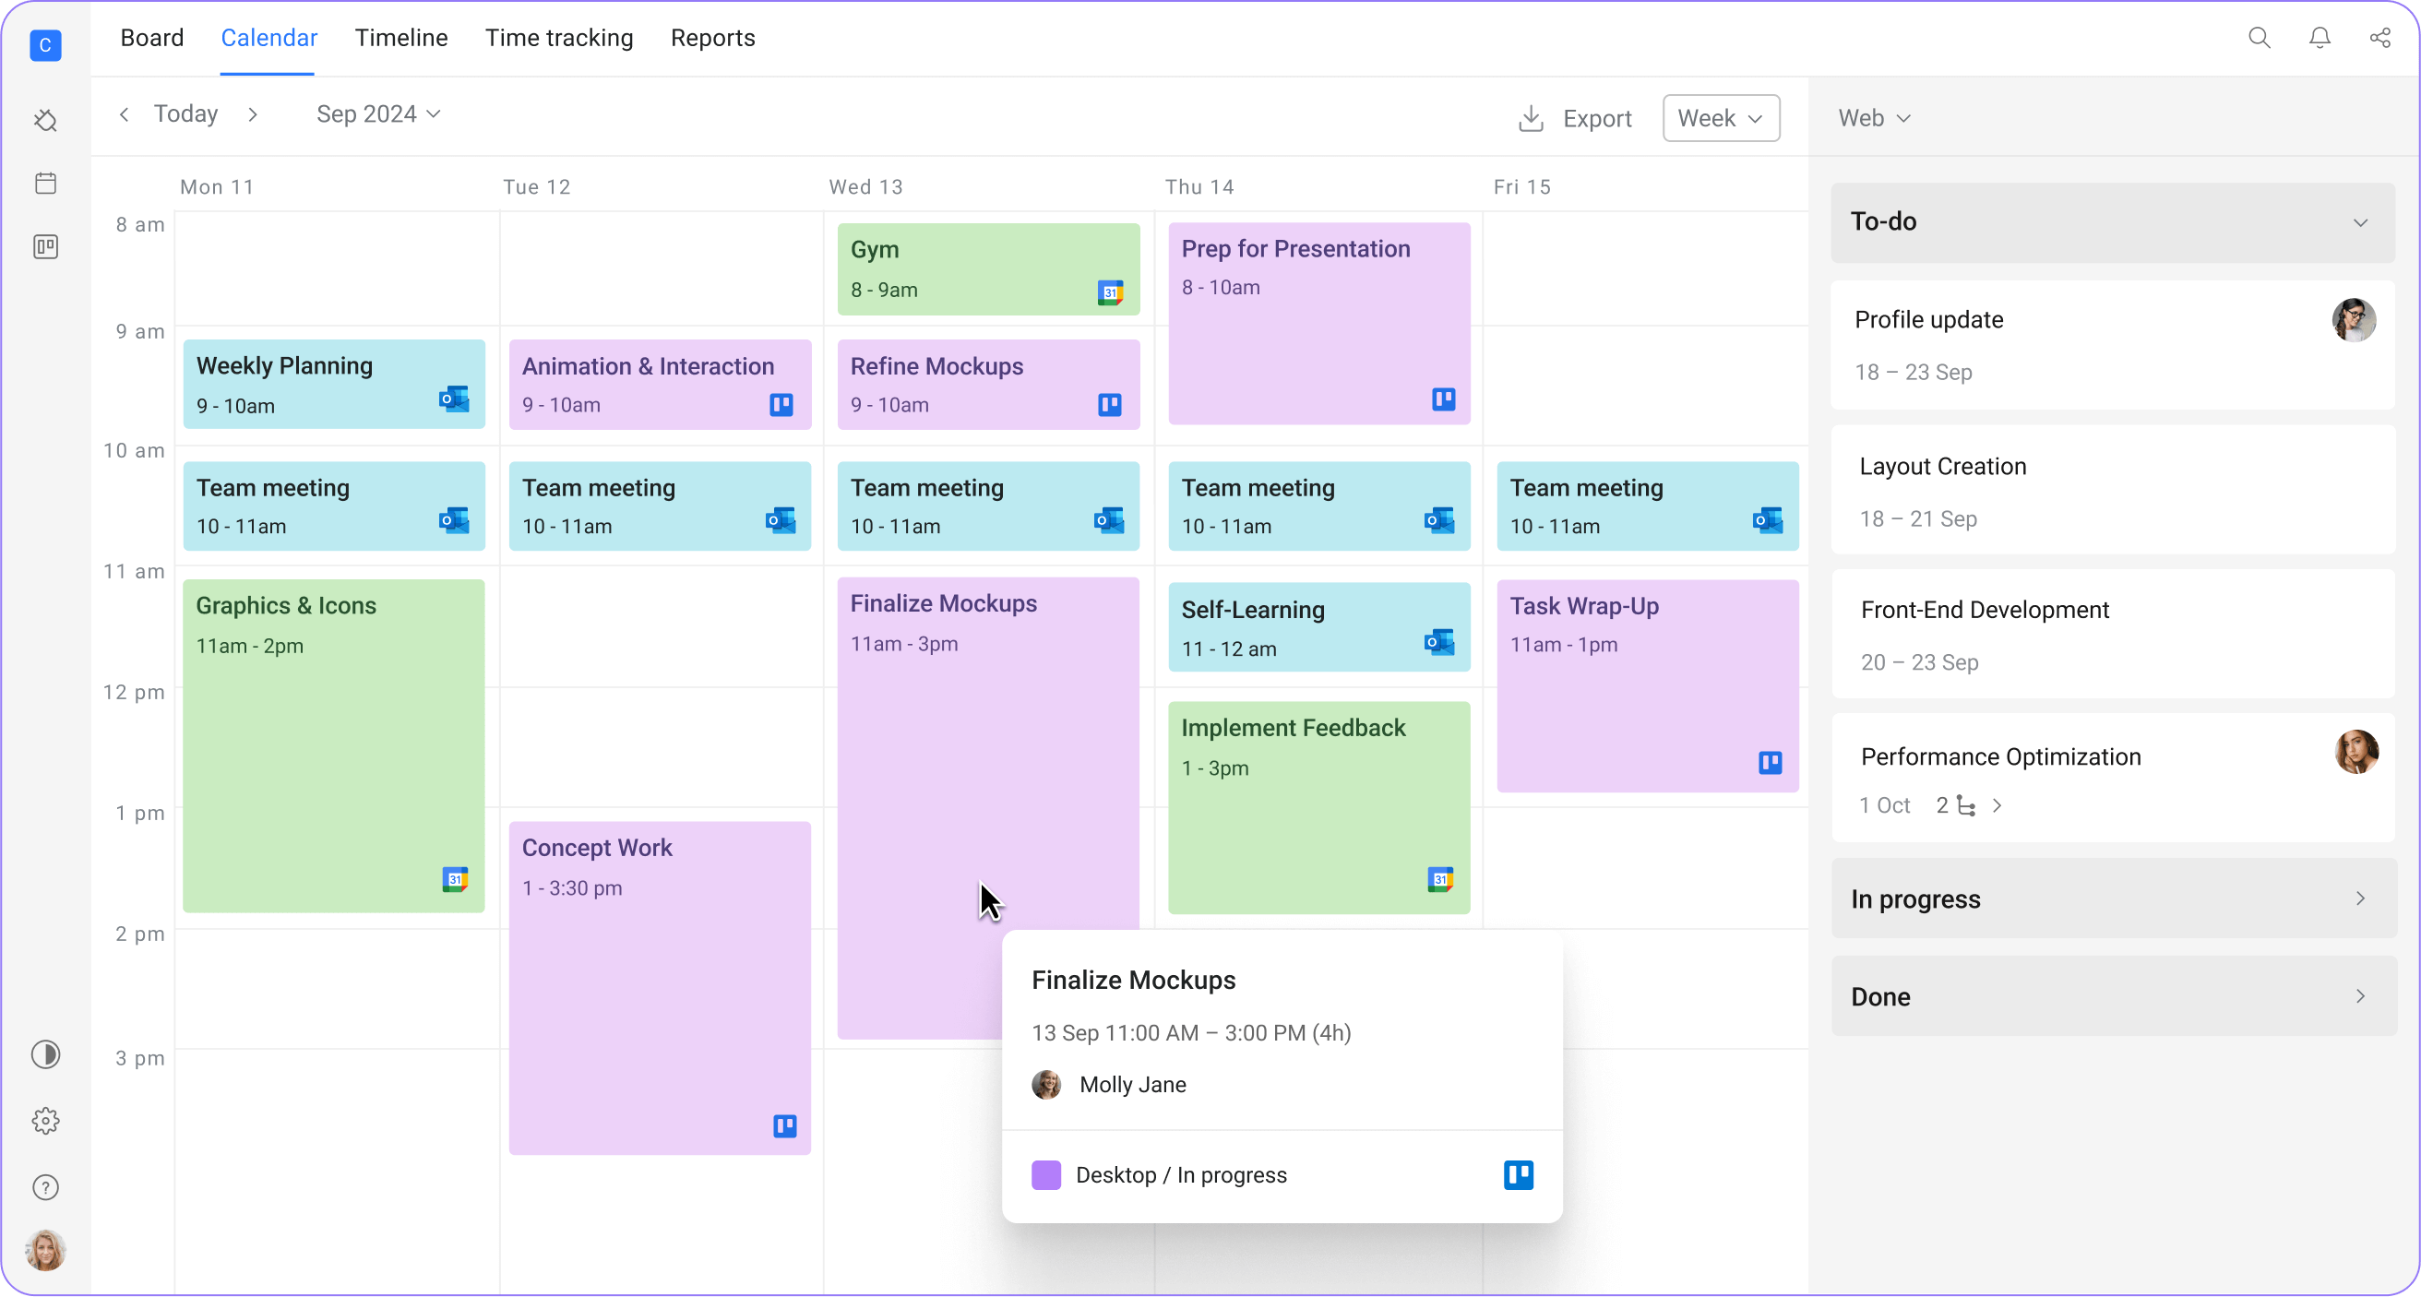2421x1297 pixels.
Task: Click the Today button
Action: pyautogui.click(x=186, y=113)
